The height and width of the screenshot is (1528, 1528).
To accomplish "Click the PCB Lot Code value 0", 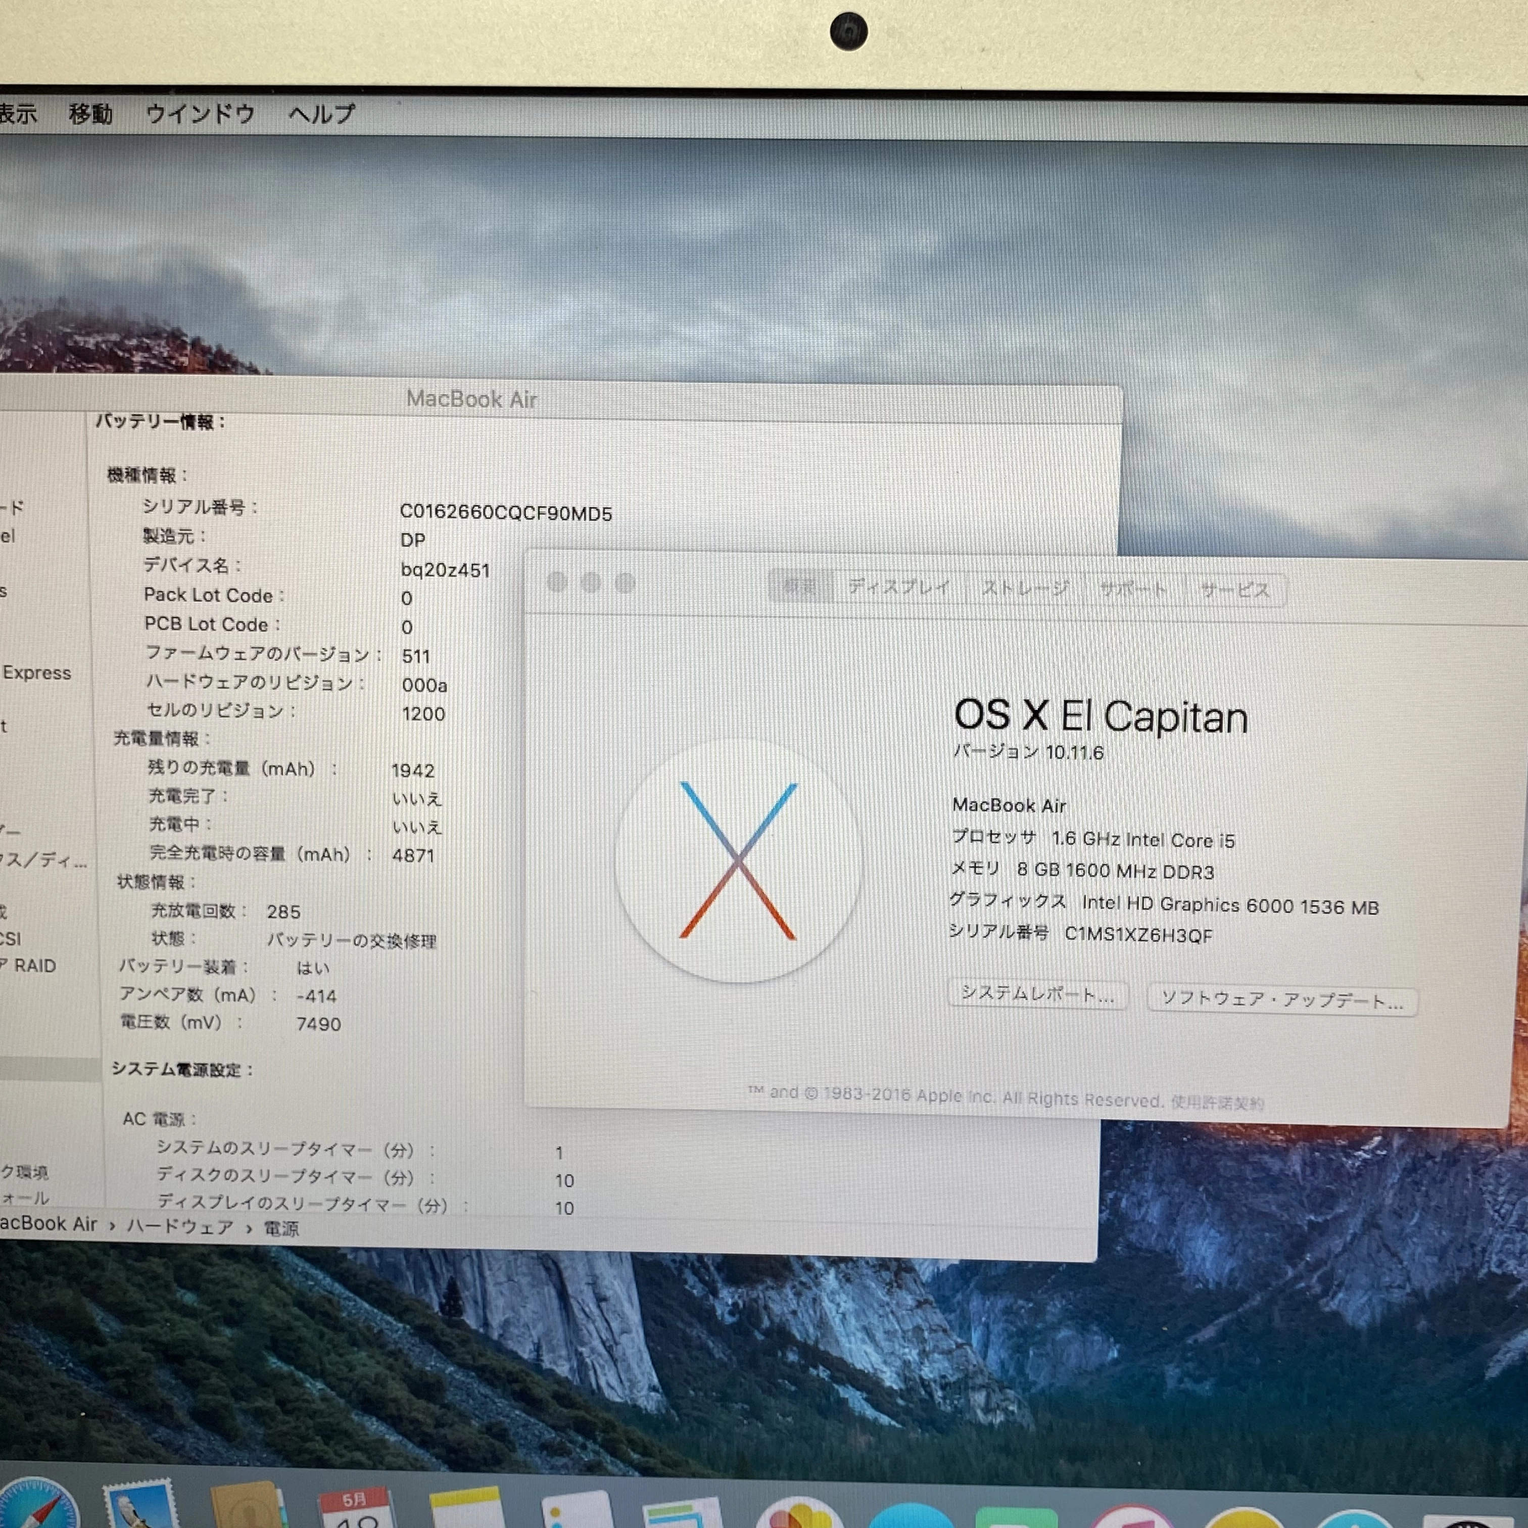I will pos(407,627).
